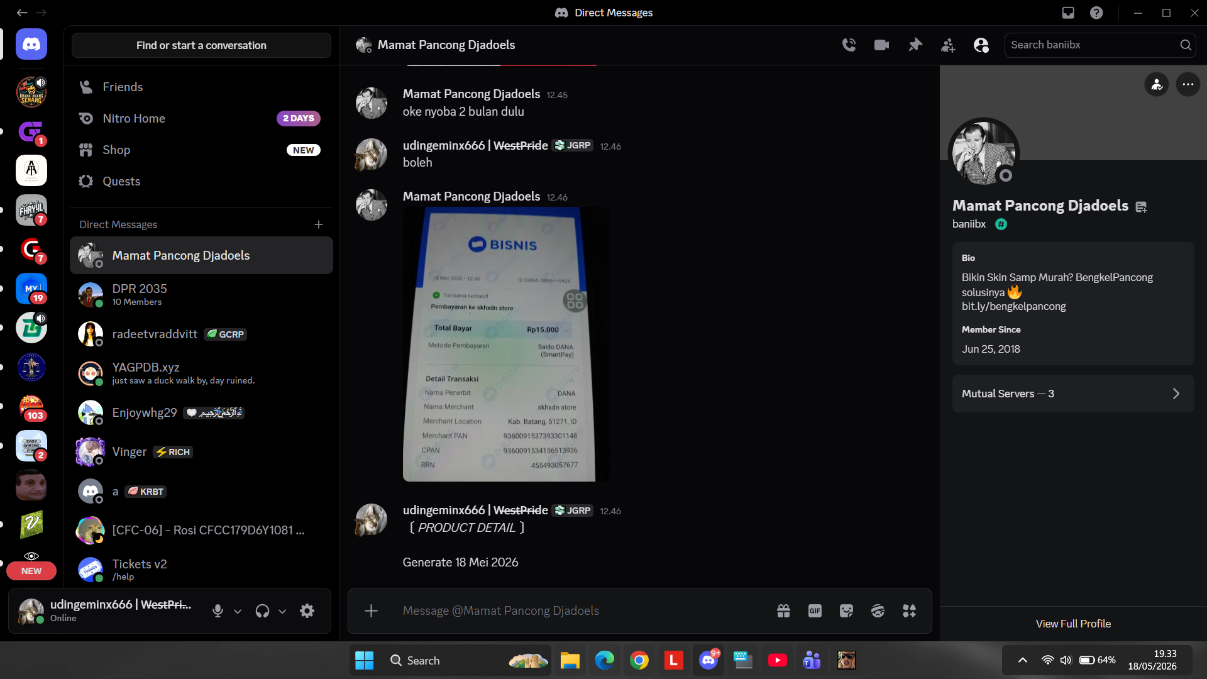Click the bit.ly/bengkelpancong bio link
This screenshot has width=1207, height=679.
[x=1013, y=306]
